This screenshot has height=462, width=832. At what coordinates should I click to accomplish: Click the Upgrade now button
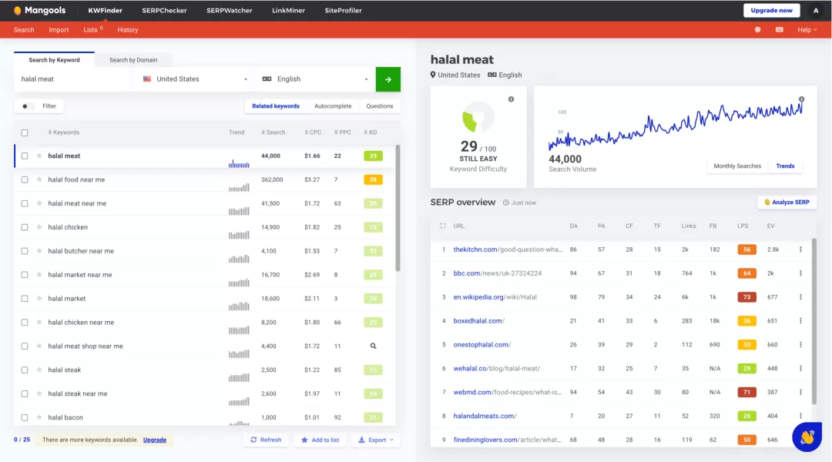tap(771, 11)
